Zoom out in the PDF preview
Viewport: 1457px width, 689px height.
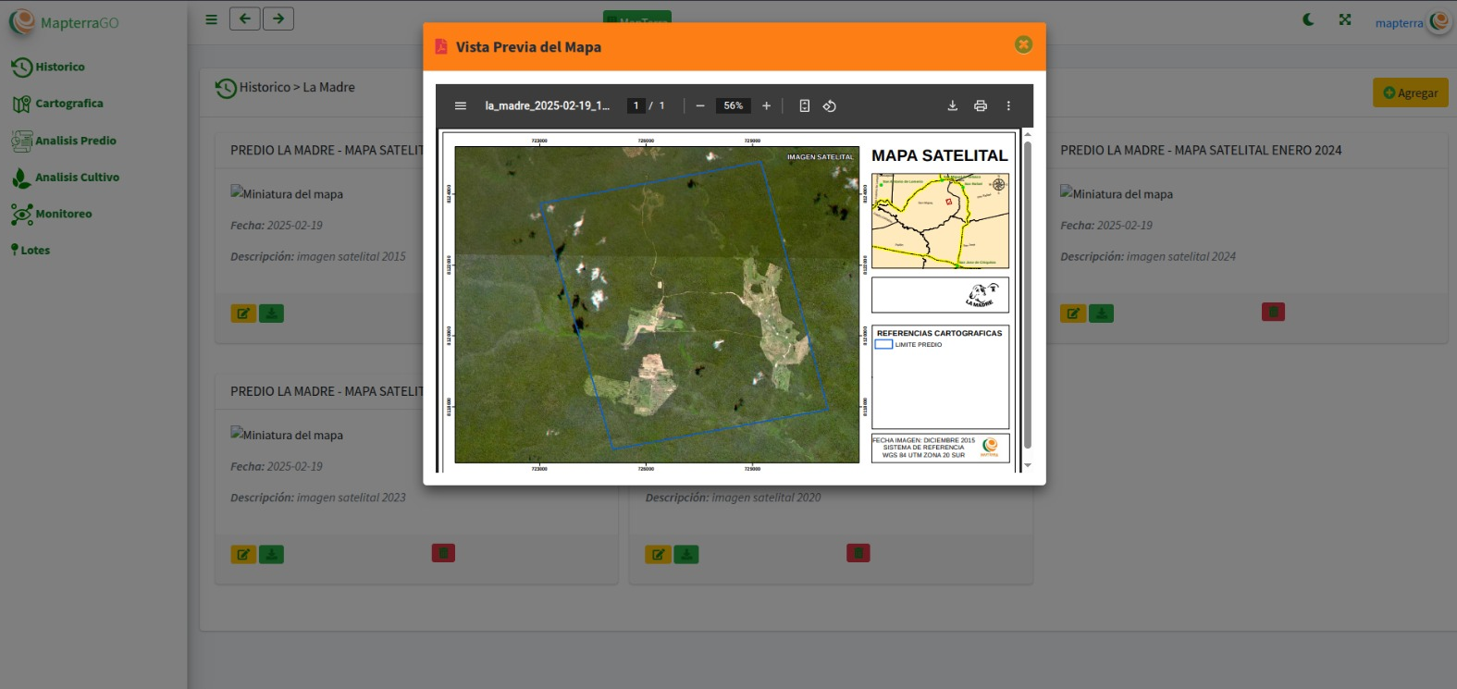[x=700, y=106]
